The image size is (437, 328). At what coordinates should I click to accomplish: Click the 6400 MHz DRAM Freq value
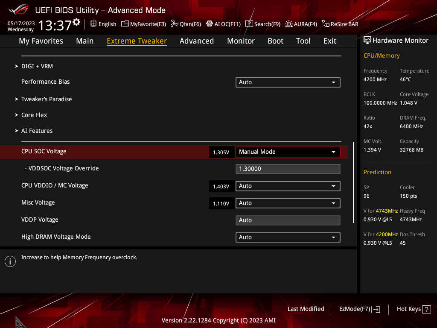point(411,126)
